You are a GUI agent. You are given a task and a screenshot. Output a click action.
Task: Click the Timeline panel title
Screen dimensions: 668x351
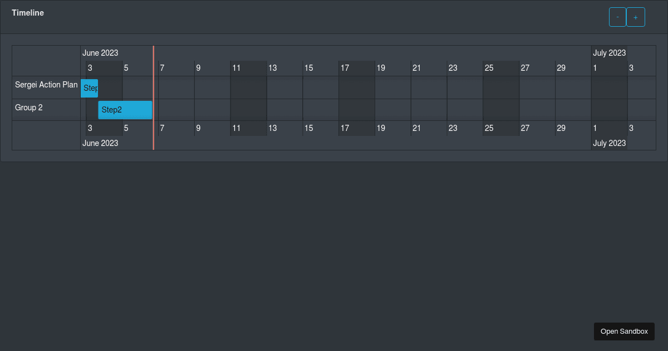[x=28, y=13]
